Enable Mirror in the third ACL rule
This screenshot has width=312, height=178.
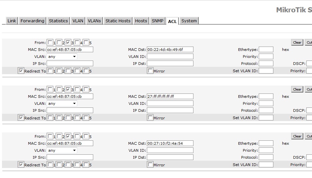tap(150, 165)
